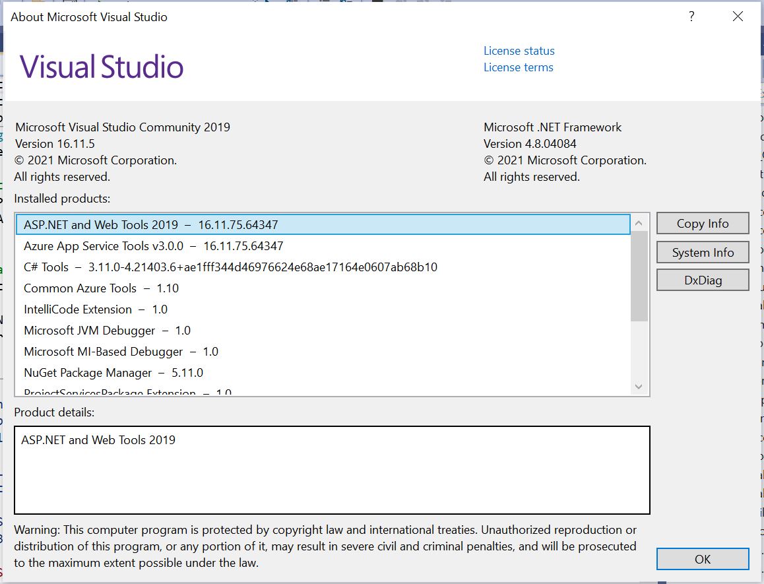Click the scrollbar down arrow
This screenshot has width=764, height=584.
pos(638,387)
